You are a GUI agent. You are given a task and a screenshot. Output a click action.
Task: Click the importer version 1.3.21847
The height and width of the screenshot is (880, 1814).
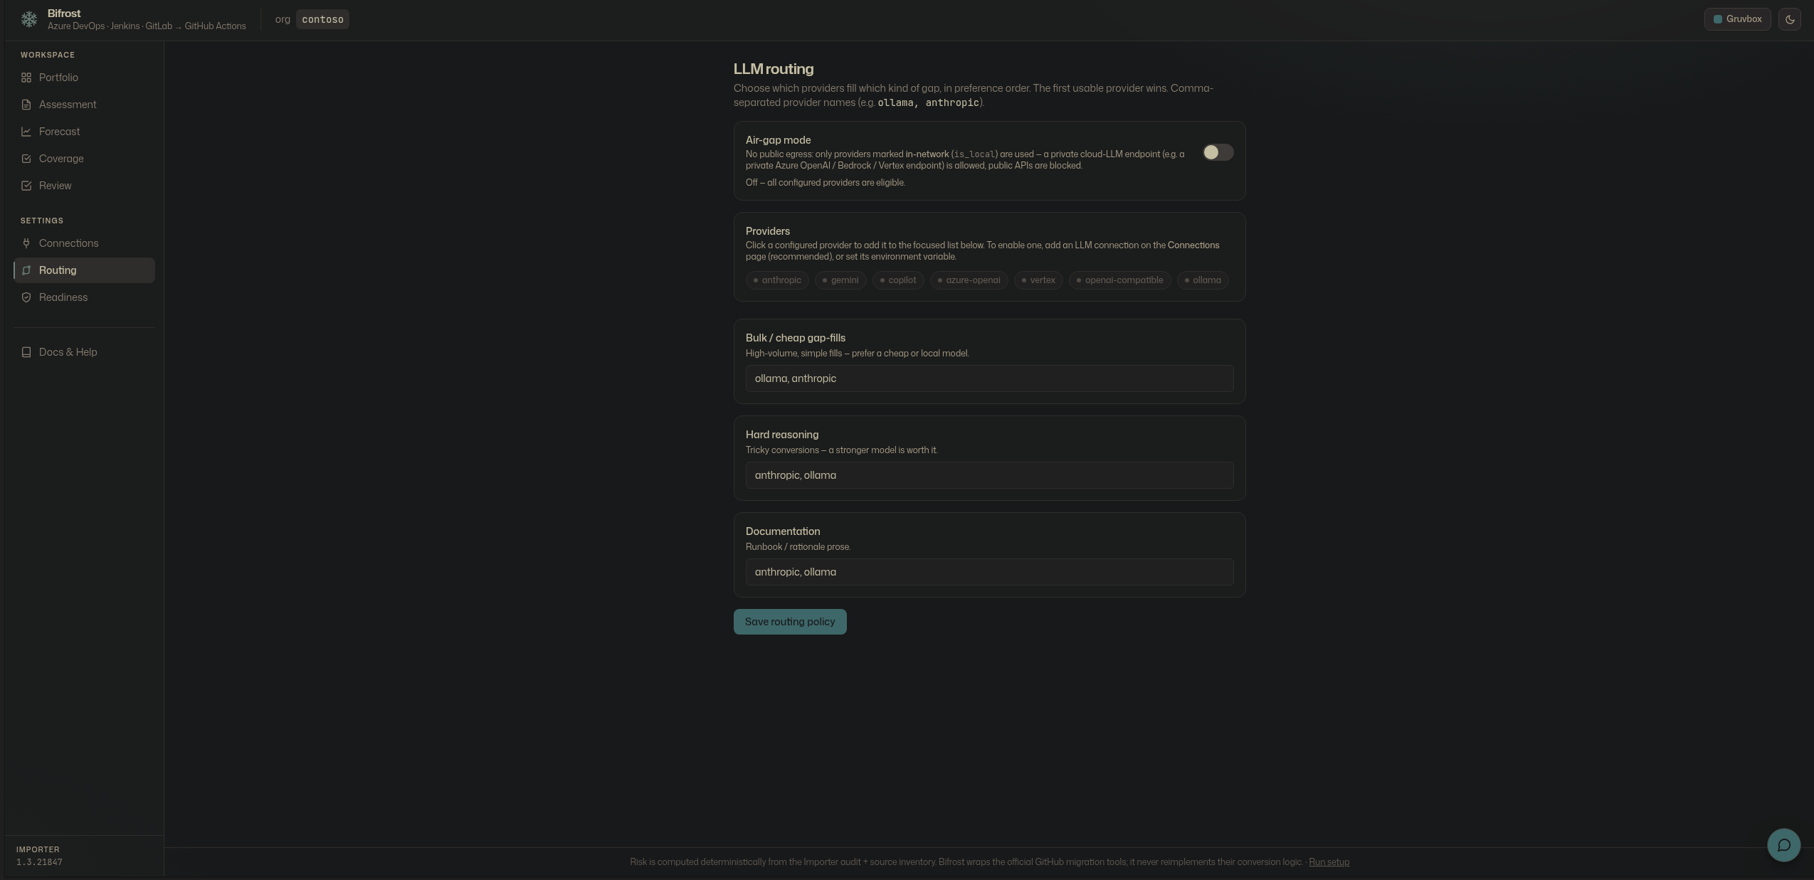coord(39,862)
